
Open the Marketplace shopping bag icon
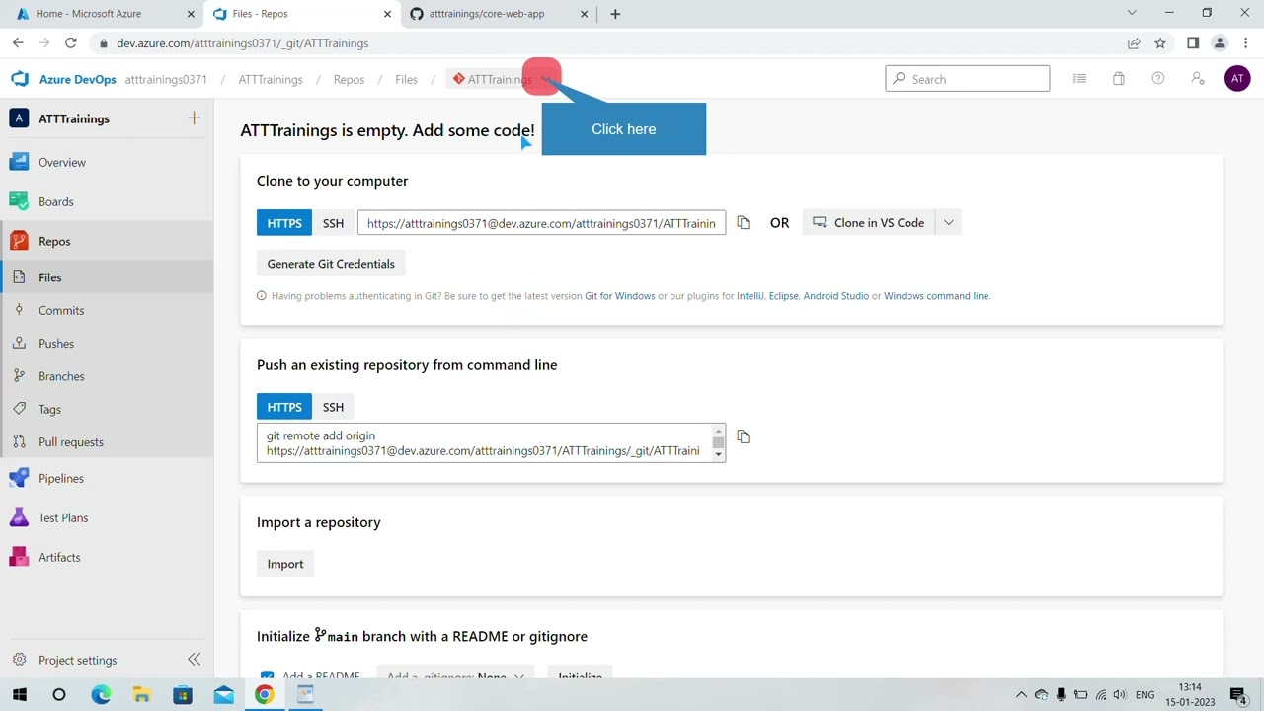pyautogui.click(x=1119, y=79)
